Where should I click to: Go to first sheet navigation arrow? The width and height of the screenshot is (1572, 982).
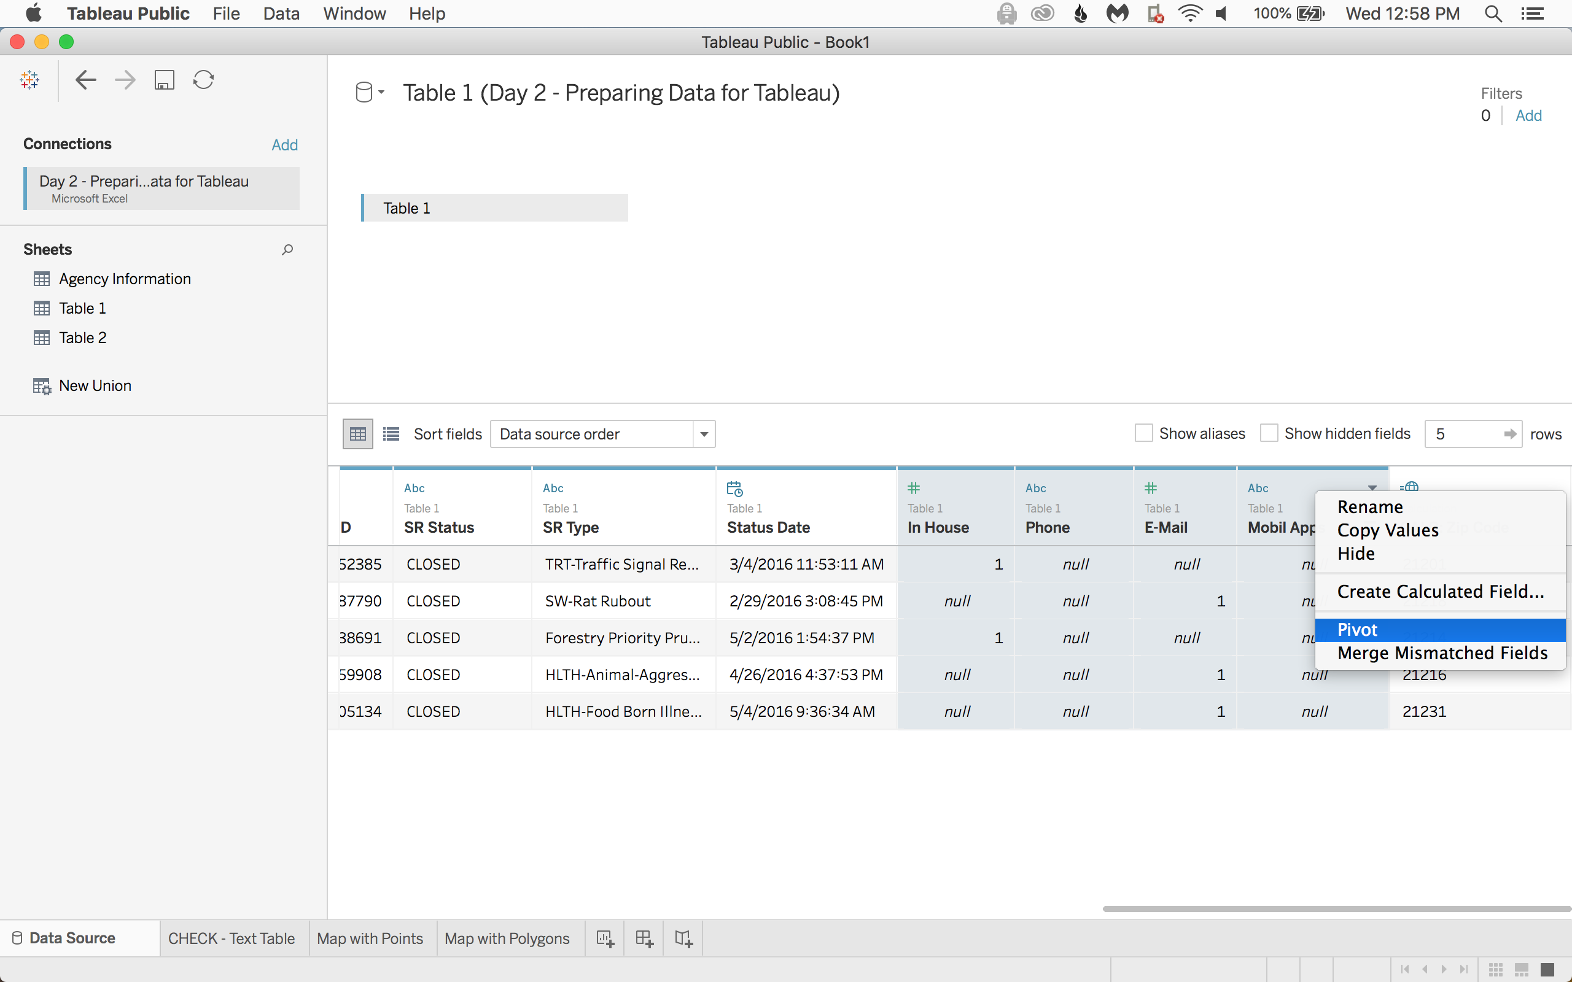pos(1405,969)
